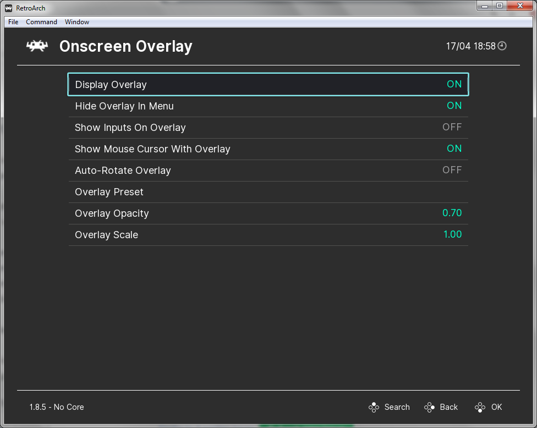Enable Show Inputs On Overlay
537x428 pixels.
pyautogui.click(x=268, y=127)
